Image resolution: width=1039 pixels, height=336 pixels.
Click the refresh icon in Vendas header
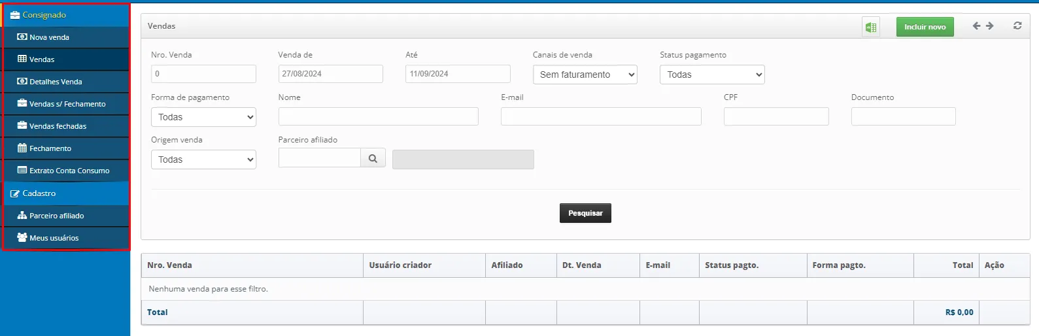pos(1017,26)
